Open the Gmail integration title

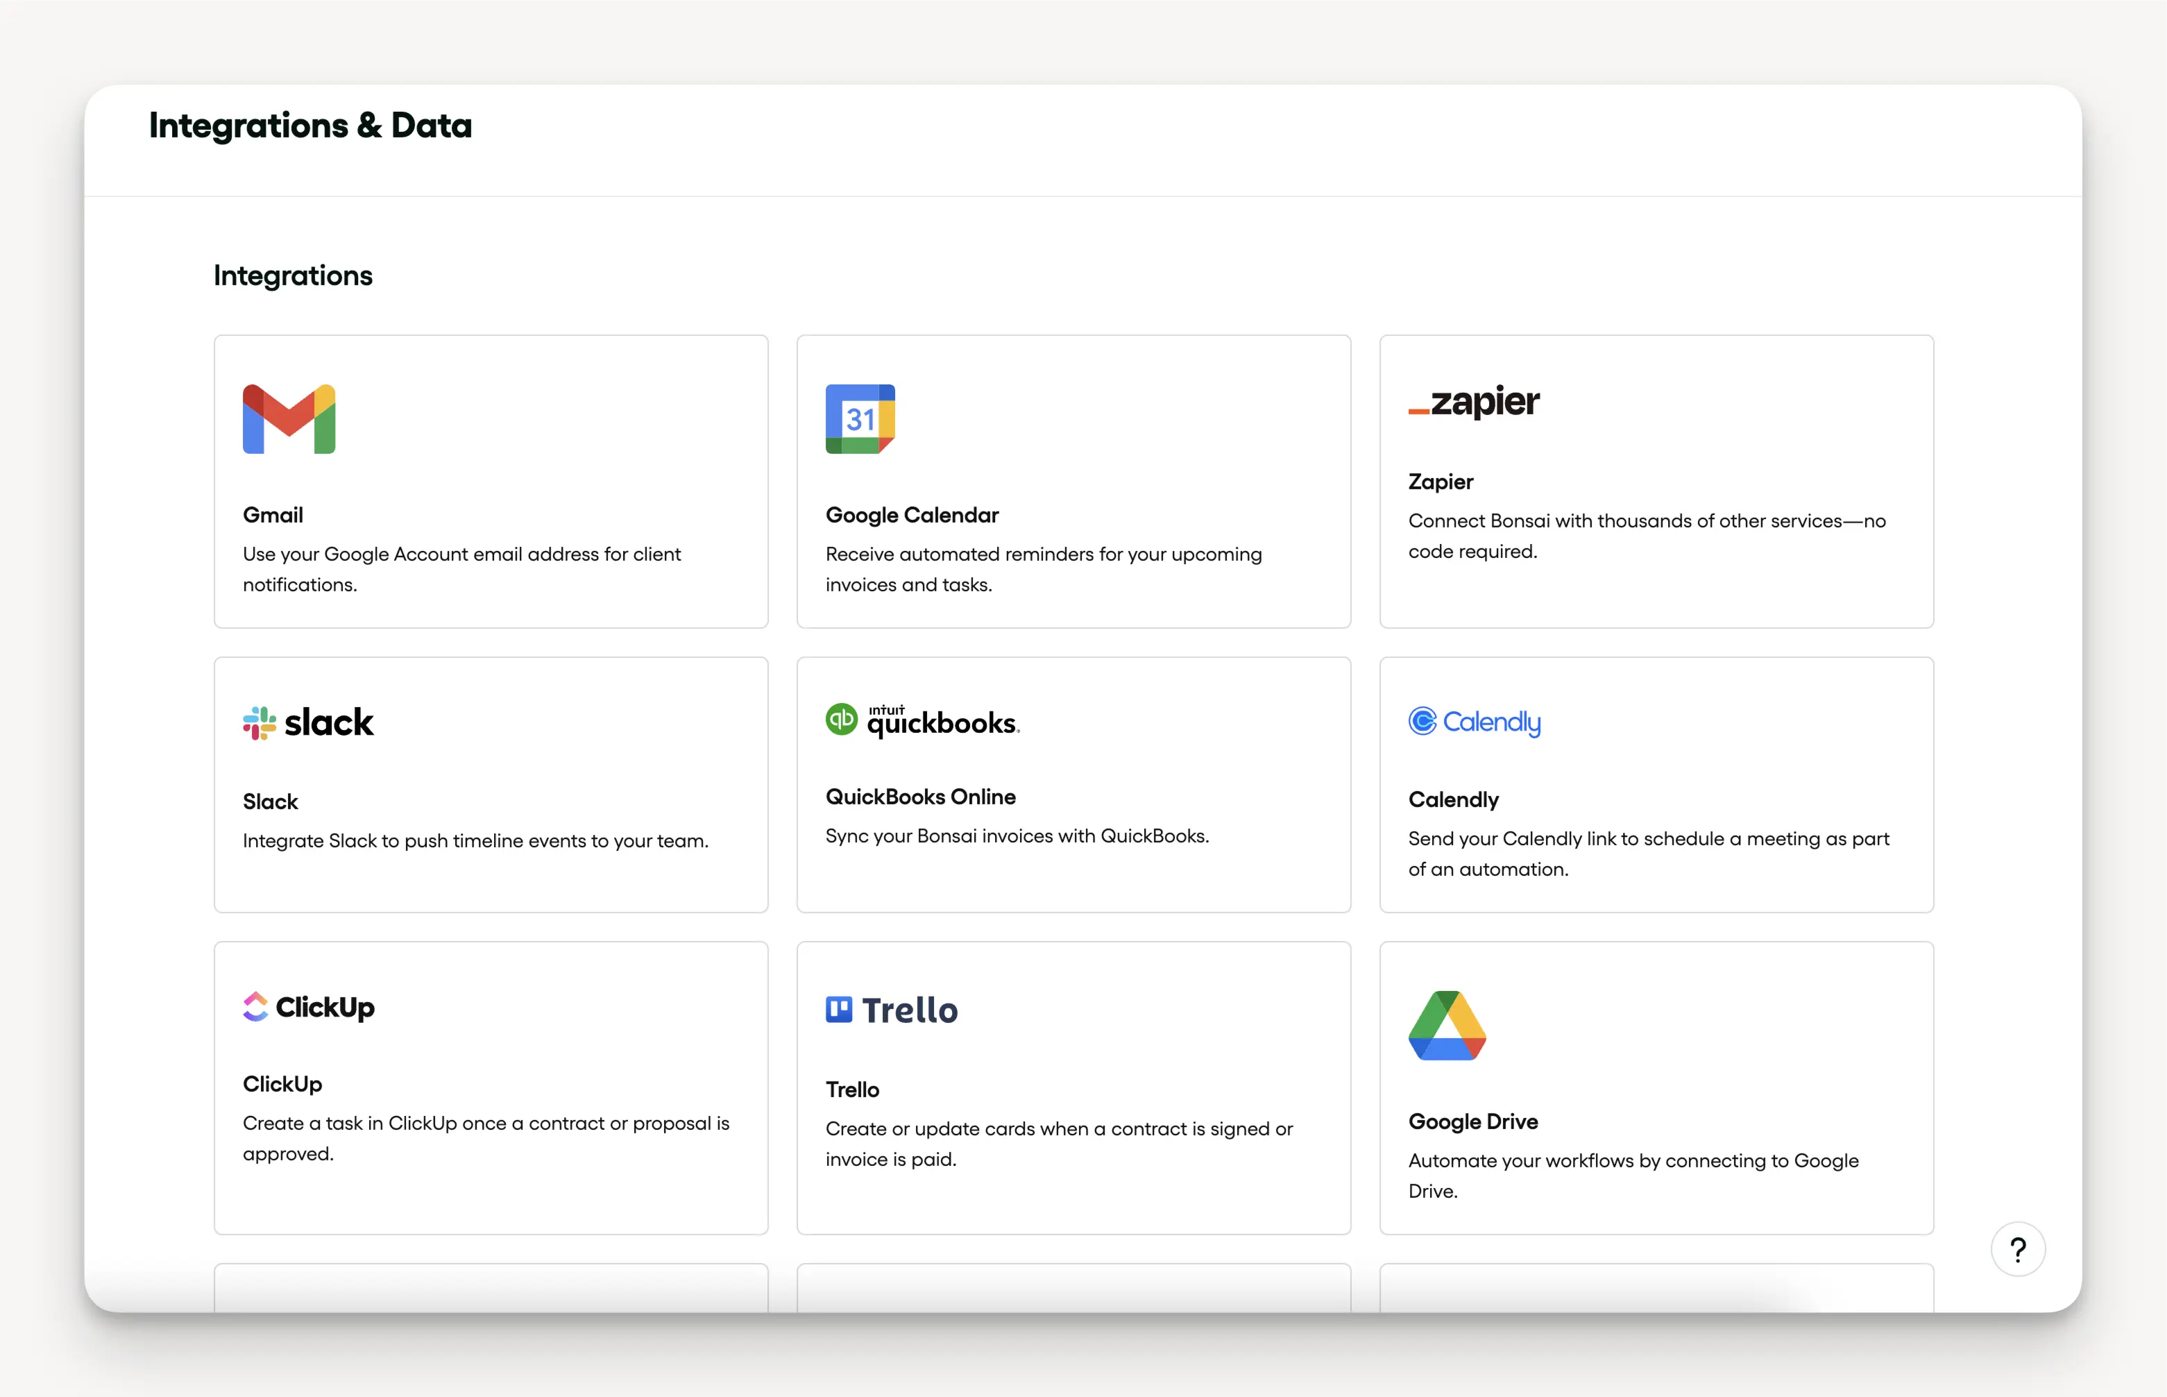(x=273, y=515)
